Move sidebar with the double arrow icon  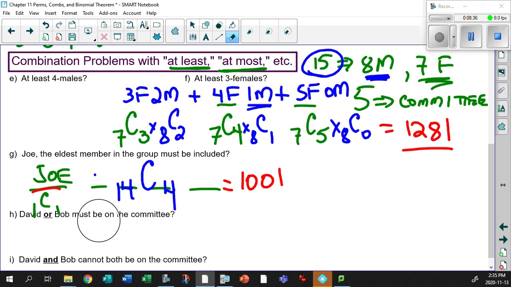pos(503,185)
